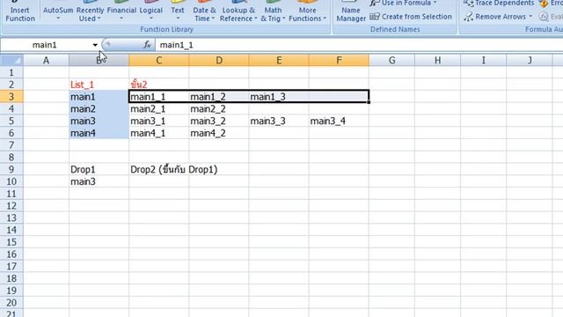563x317 pixels.
Task: Select column H header
Action: pos(437,60)
